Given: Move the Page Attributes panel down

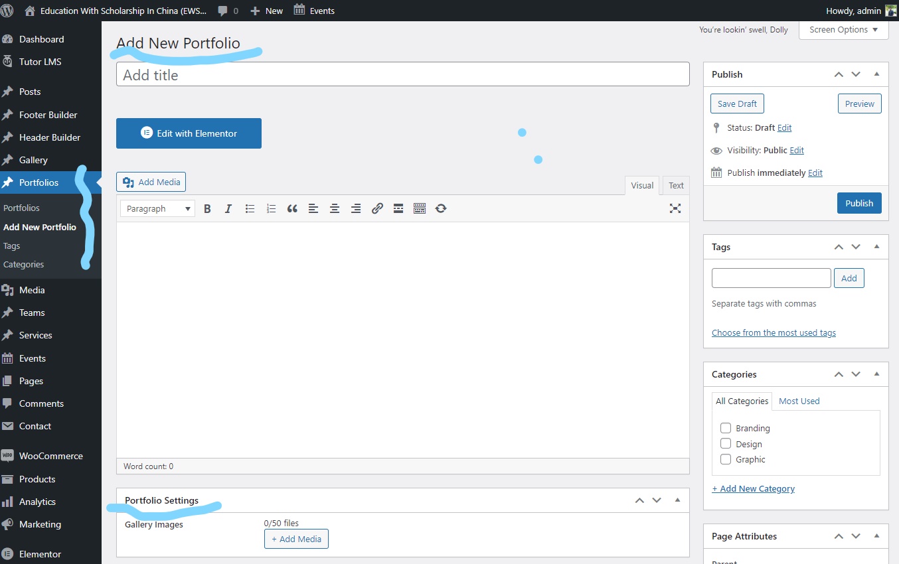Looking at the screenshot, I should point(856,536).
